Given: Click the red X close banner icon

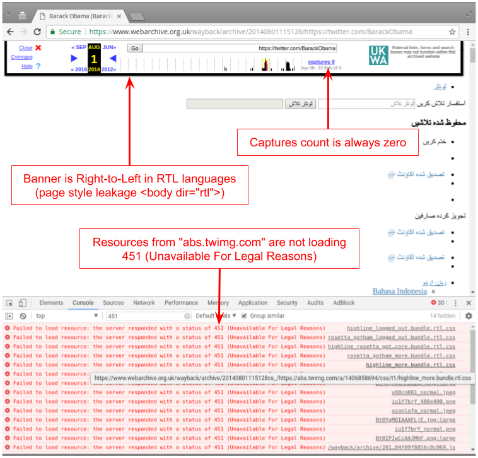Looking at the screenshot, I should click(x=38, y=47).
